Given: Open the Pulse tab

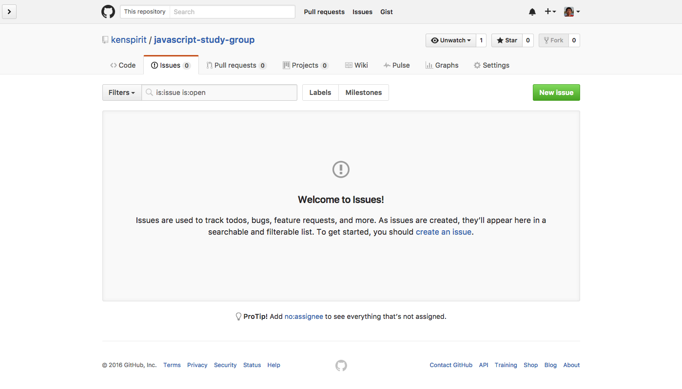Looking at the screenshot, I should pyautogui.click(x=396, y=65).
